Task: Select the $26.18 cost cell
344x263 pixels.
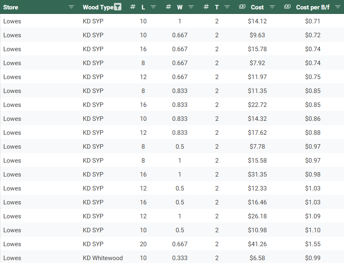Action: point(257,216)
